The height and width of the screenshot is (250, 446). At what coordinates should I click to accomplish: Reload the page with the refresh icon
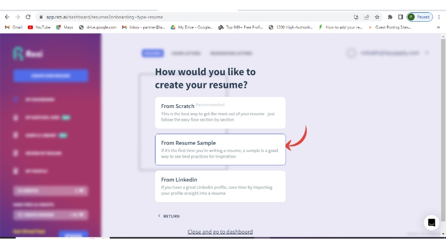point(27,17)
